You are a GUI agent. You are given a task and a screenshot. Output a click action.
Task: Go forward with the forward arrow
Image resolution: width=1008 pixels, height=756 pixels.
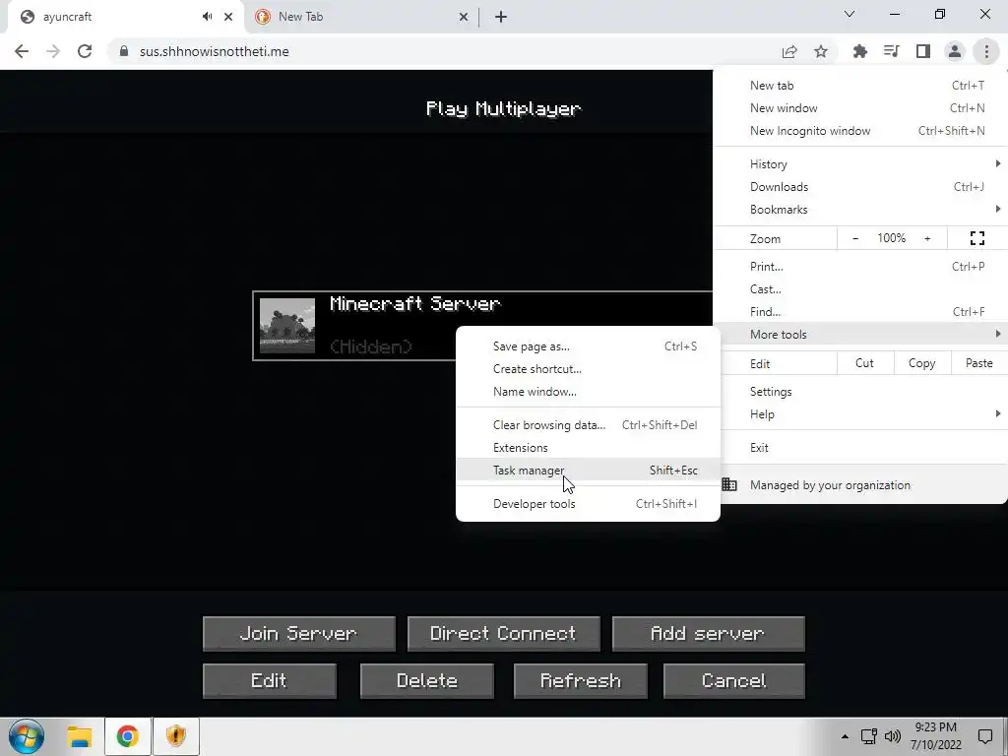(x=53, y=51)
